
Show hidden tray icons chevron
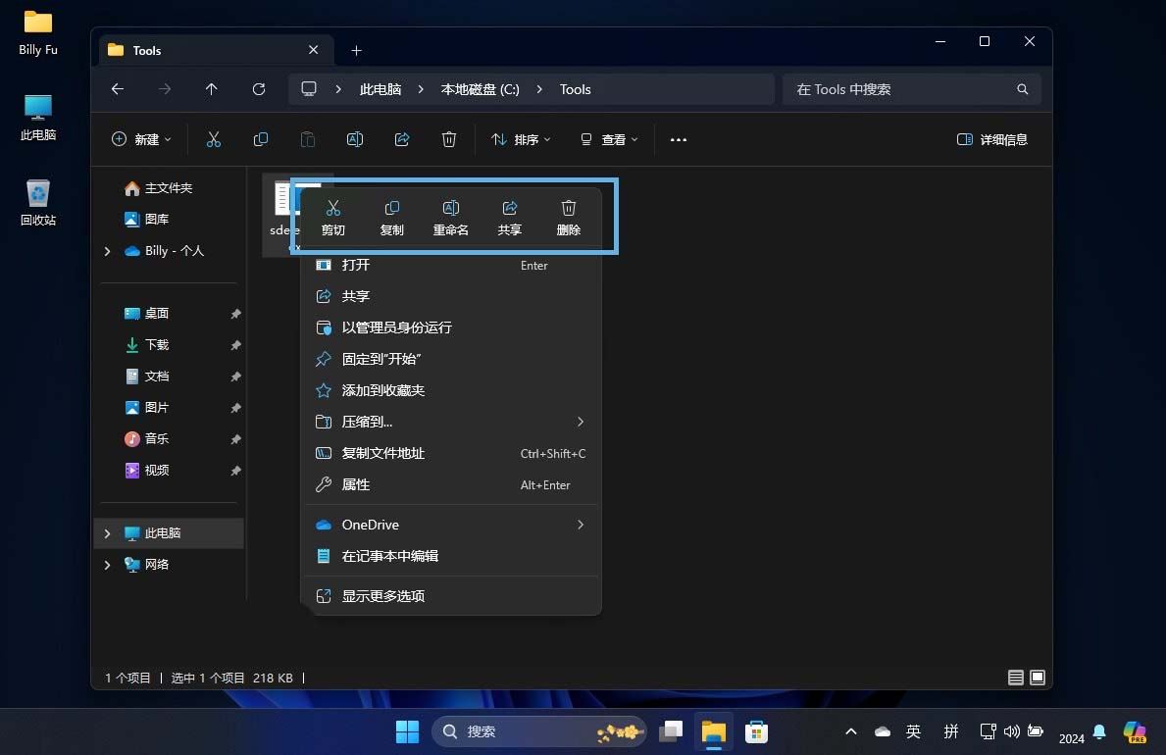coord(850,731)
